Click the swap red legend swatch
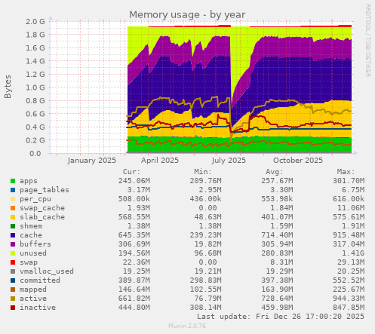375x334 pixels. (13, 262)
